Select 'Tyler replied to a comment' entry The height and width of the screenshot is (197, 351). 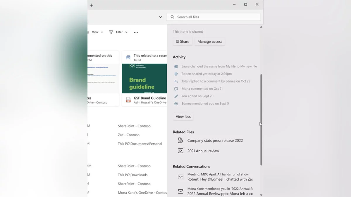point(216,81)
